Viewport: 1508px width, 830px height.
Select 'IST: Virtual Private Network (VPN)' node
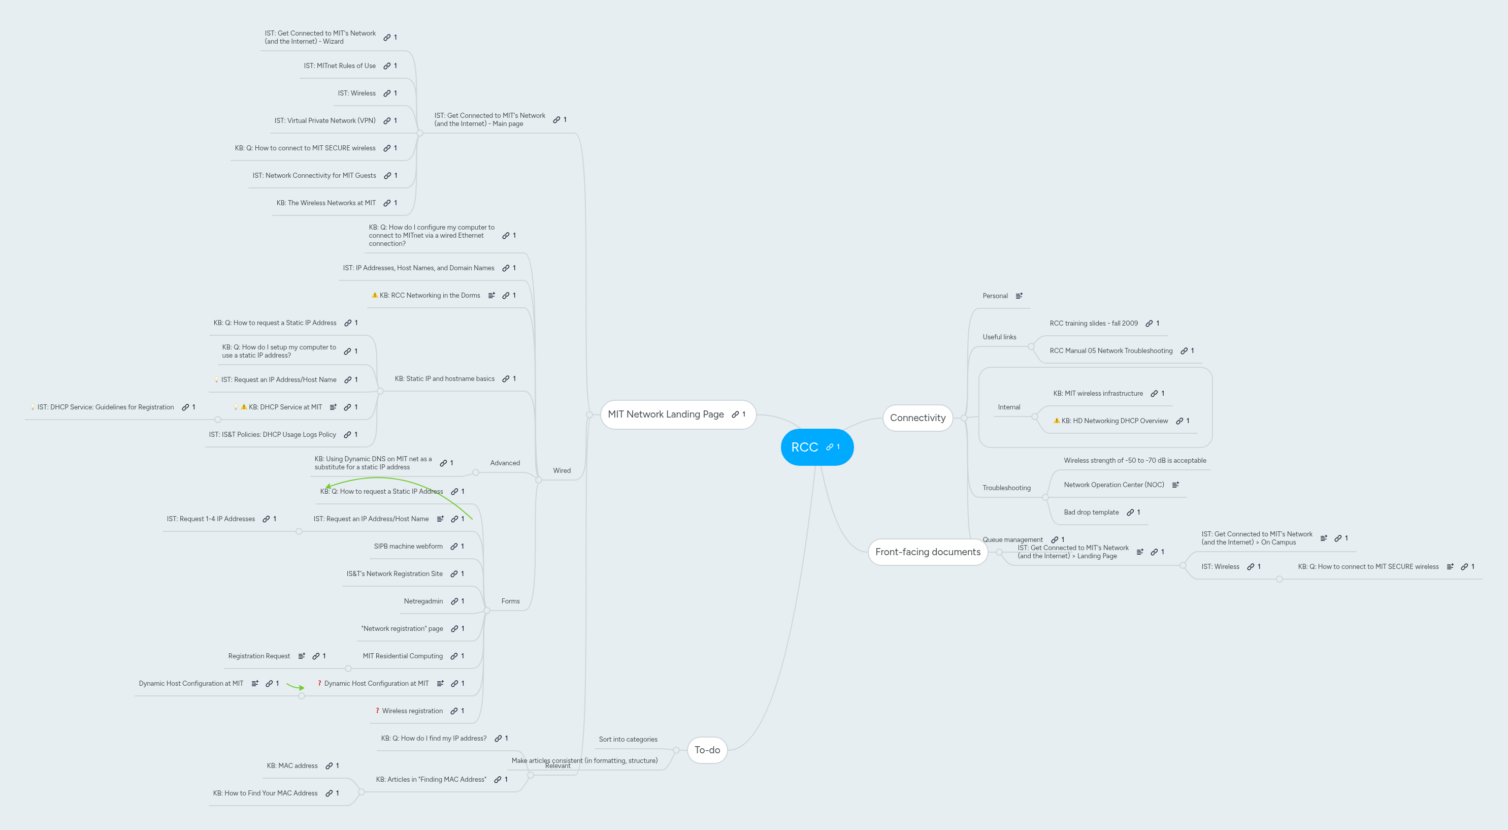tap(325, 121)
